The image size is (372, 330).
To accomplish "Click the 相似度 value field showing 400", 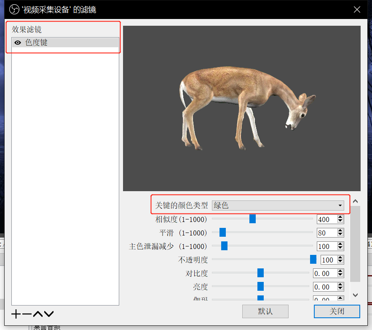I will [x=327, y=219].
